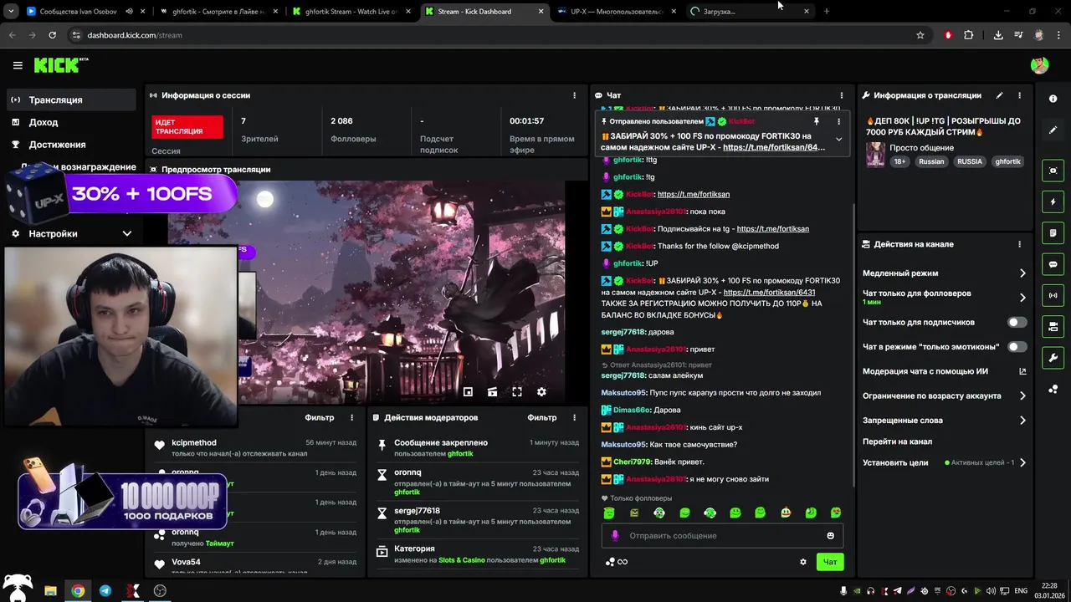The height and width of the screenshot is (602, 1071).
Task: Open the followers-only chat settings chevron
Action: click(x=1022, y=297)
